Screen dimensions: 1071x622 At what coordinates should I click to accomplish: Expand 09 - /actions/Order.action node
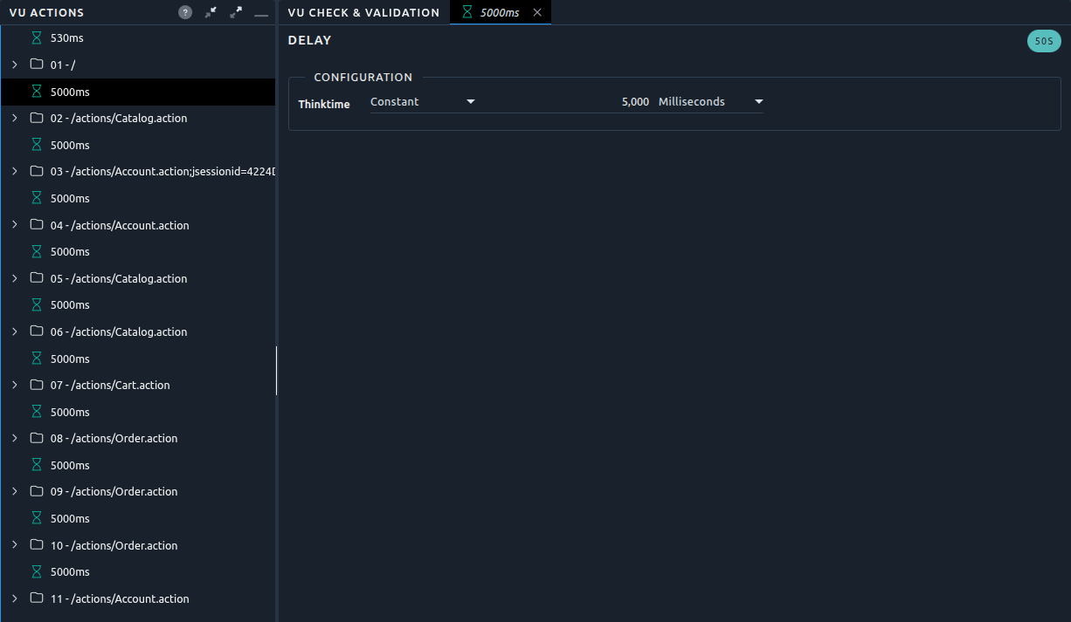click(14, 491)
